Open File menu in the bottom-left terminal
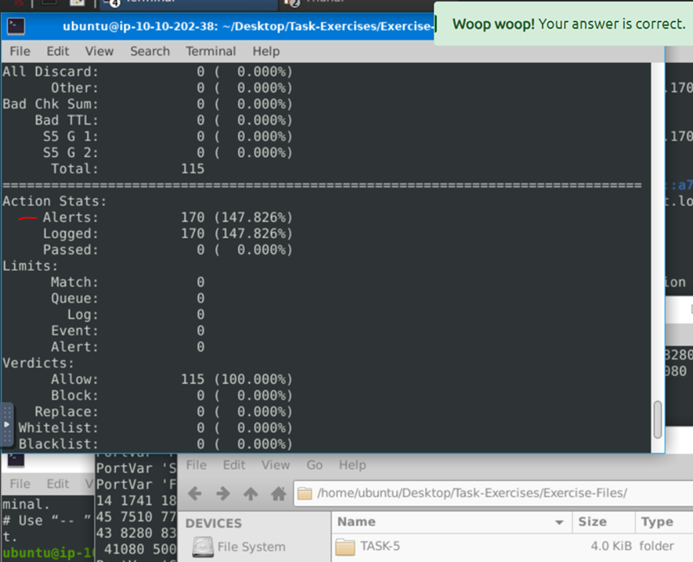The width and height of the screenshot is (693, 562). click(x=20, y=484)
